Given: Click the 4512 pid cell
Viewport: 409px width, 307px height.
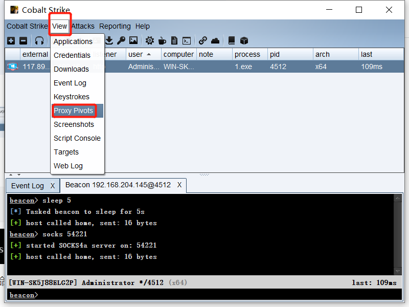Looking at the screenshot, I should pyautogui.click(x=290, y=67).
